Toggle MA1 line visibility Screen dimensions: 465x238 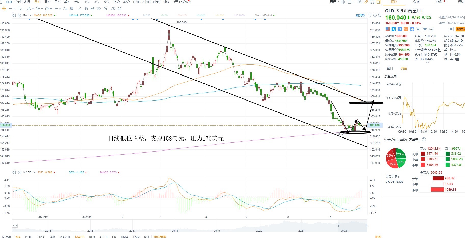click(x=265, y=15)
